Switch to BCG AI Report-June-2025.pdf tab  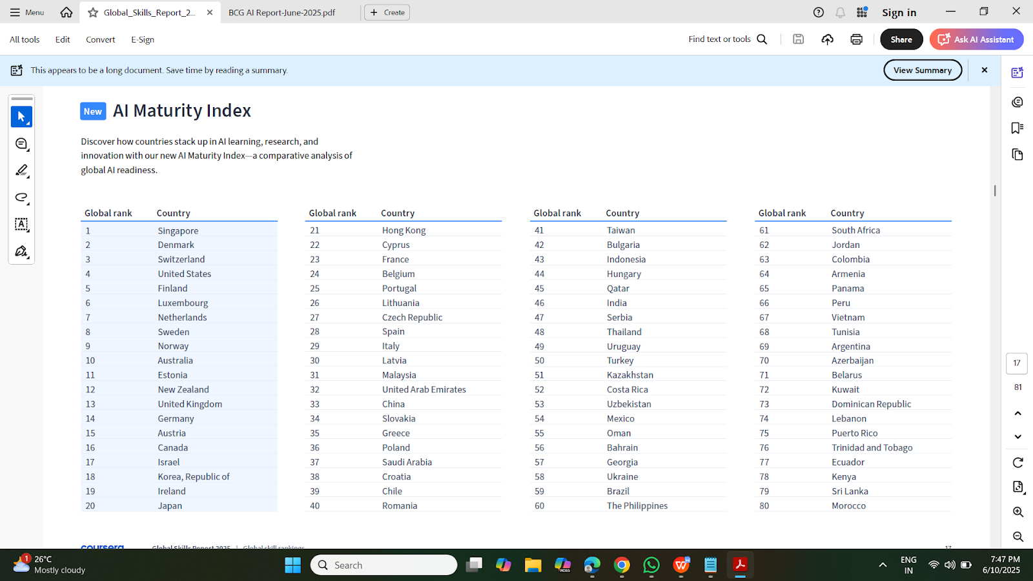[x=281, y=12]
